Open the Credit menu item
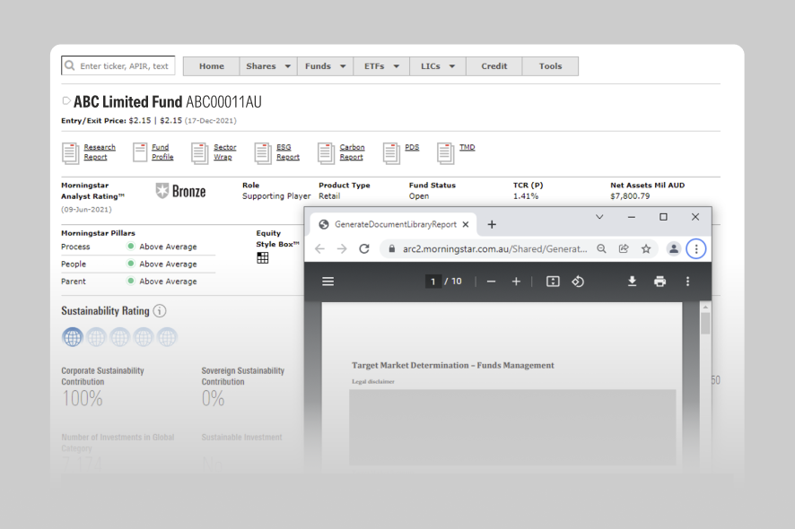 (494, 66)
